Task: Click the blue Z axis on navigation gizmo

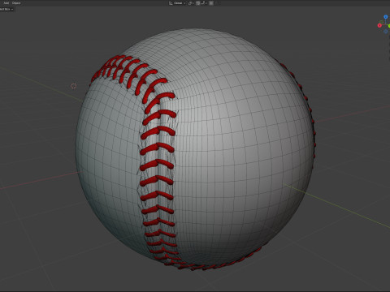Action: point(386,16)
